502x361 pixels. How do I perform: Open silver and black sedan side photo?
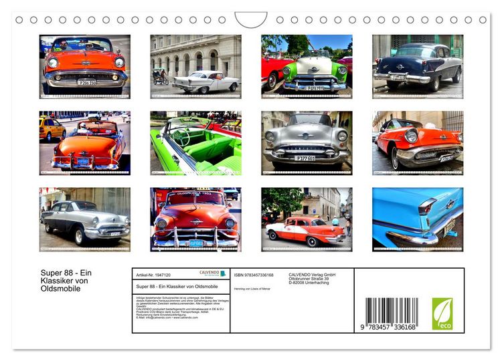[85, 219]
